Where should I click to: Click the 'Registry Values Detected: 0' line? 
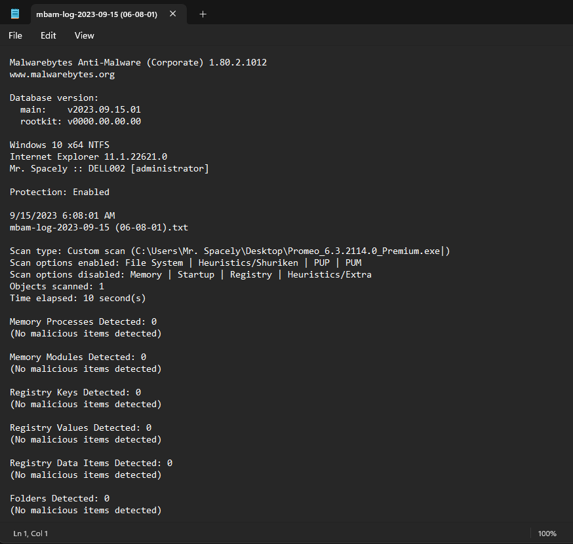click(81, 427)
